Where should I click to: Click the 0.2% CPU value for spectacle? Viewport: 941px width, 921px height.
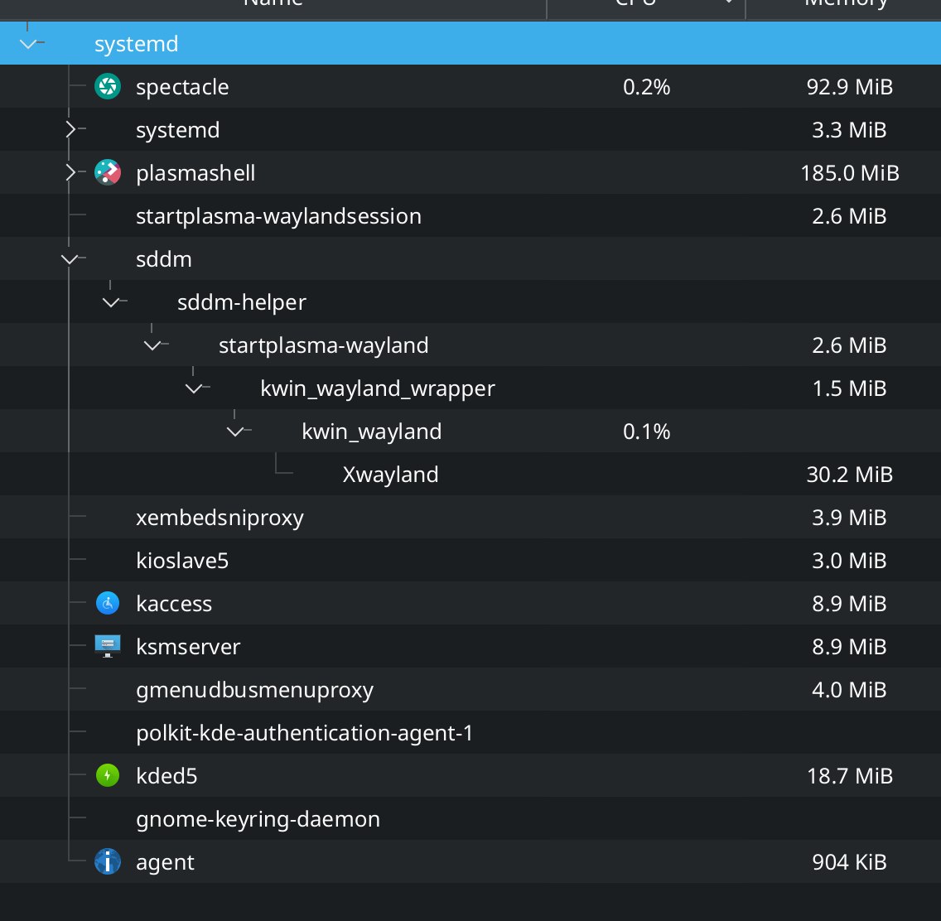646,87
